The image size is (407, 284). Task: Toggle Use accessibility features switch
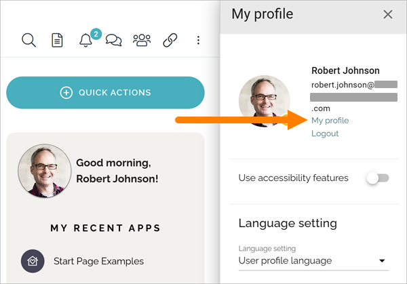pyautogui.click(x=378, y=178)
